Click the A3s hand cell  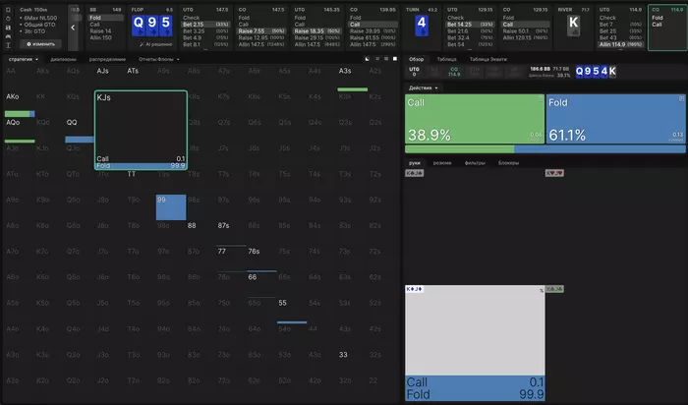click(352, 78)
